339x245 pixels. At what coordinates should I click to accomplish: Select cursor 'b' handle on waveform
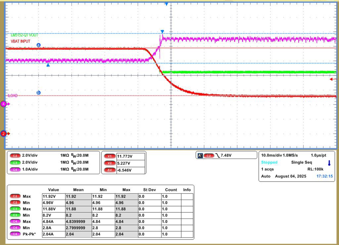coord(38,93)
